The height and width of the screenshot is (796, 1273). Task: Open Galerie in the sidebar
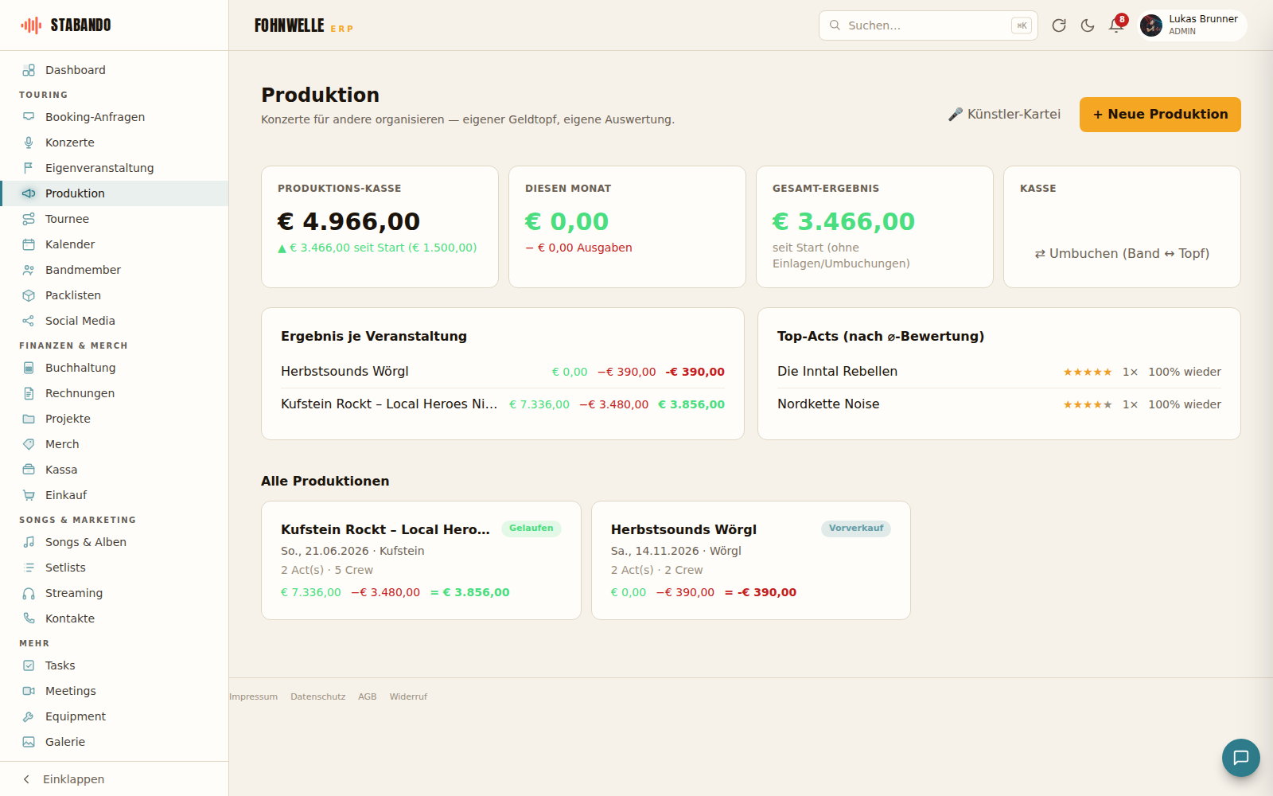pyautogui.click(x=115, y=742)
